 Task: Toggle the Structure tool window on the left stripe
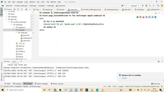click(x=2, y=66)
